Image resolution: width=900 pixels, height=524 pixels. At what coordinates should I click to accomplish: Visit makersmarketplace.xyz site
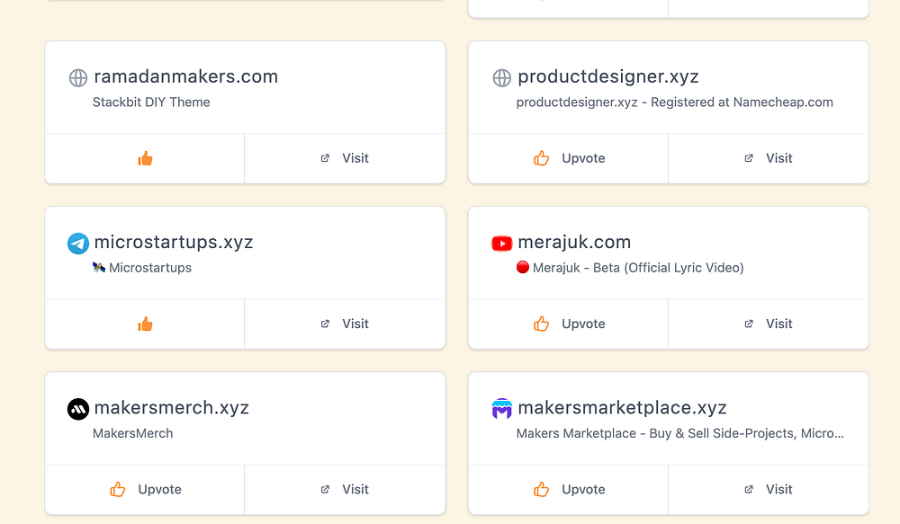tap(769, 489)
